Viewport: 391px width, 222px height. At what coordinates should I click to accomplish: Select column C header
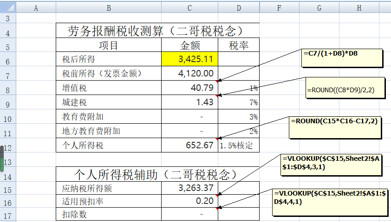189,8
